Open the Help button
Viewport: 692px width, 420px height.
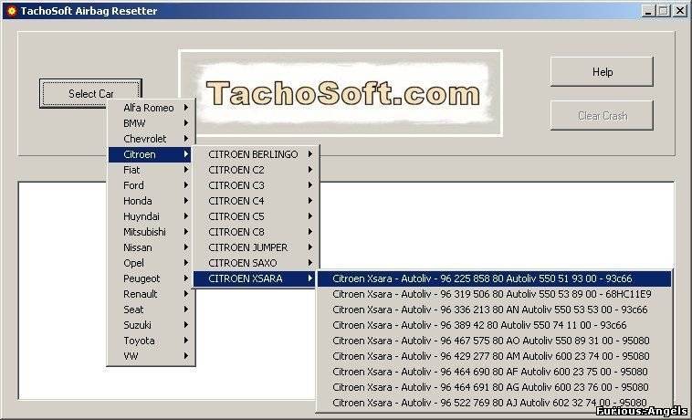[602, 71]
